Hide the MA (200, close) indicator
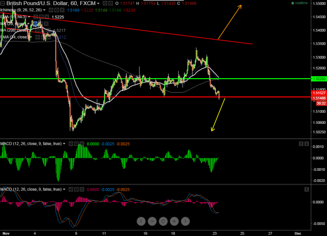The width and height of the screenshot is (327, 236). [37, 31]
